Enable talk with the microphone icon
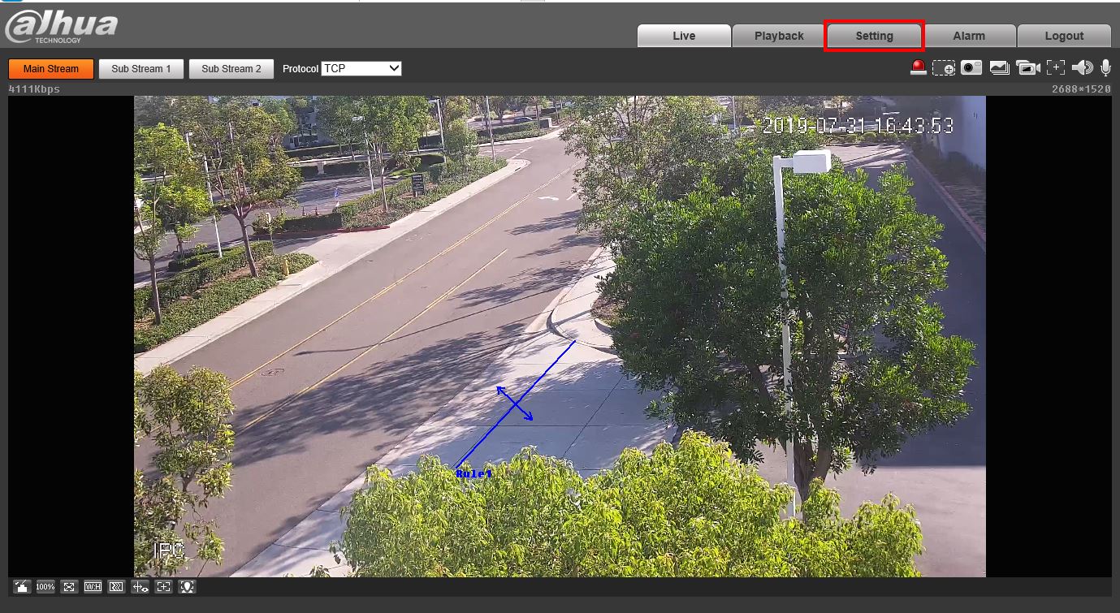Image resolution: width=1120 pixels, height=613 pixels. click(1105, 68)
